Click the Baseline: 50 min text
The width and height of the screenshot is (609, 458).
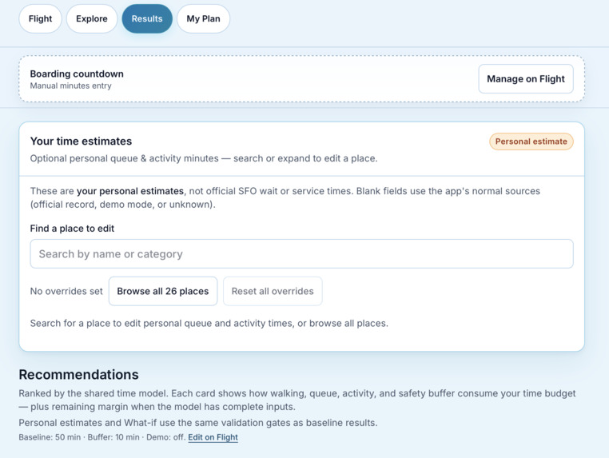50,437
